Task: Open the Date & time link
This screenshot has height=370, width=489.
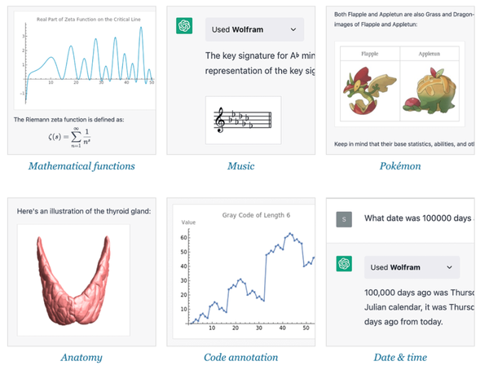Action: coord(399,357)
